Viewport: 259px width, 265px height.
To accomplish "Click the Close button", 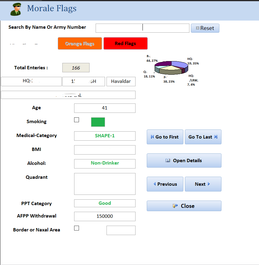I will click(184, 206).
